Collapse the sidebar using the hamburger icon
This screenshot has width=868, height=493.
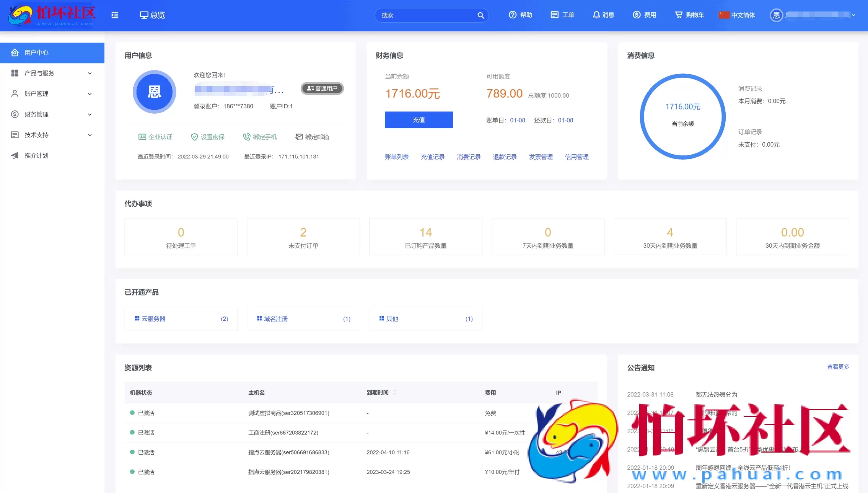click(x=114, y=15)
